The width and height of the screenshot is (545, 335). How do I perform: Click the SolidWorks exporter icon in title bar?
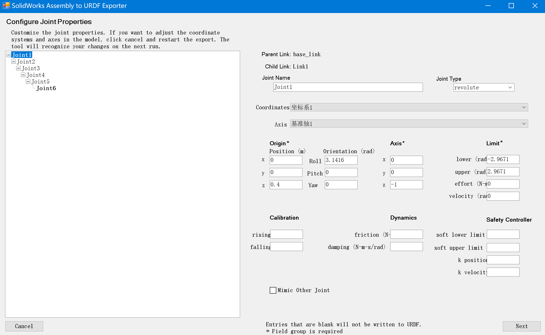tap(6, 5)
